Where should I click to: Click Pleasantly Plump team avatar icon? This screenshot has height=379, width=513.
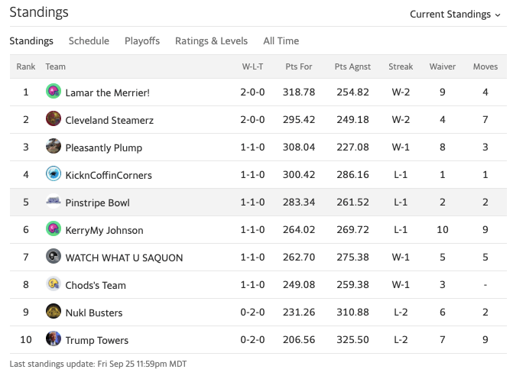point(54,147)
